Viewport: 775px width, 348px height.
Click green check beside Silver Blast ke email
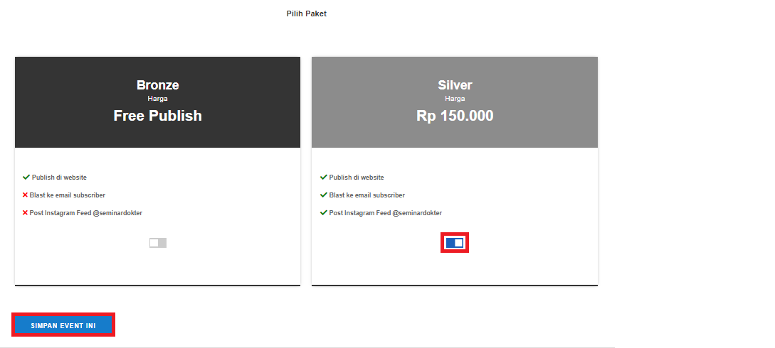click(323, 195)
